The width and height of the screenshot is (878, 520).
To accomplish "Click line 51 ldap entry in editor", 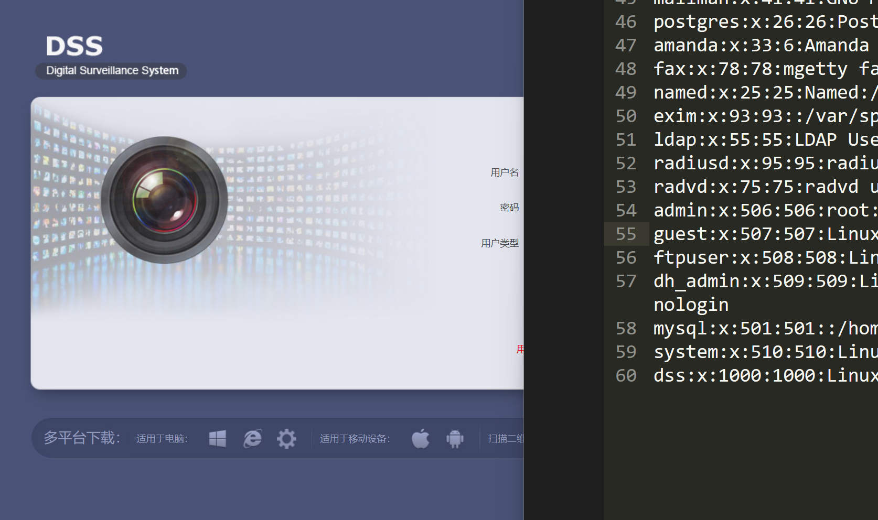I will (x=766, y=139).
